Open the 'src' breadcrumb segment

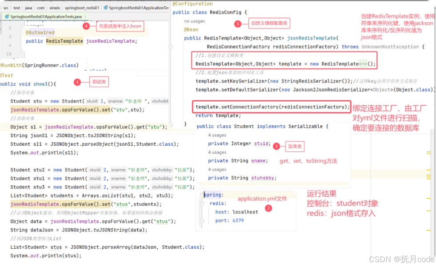coord(6,8)
